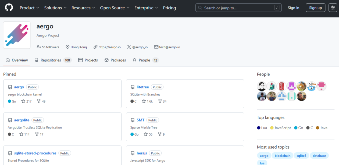339x165 pixels.
Task: Open the sqlite-stored-procedures repository link
Action: pyautogui.click(x=35, y=153)
